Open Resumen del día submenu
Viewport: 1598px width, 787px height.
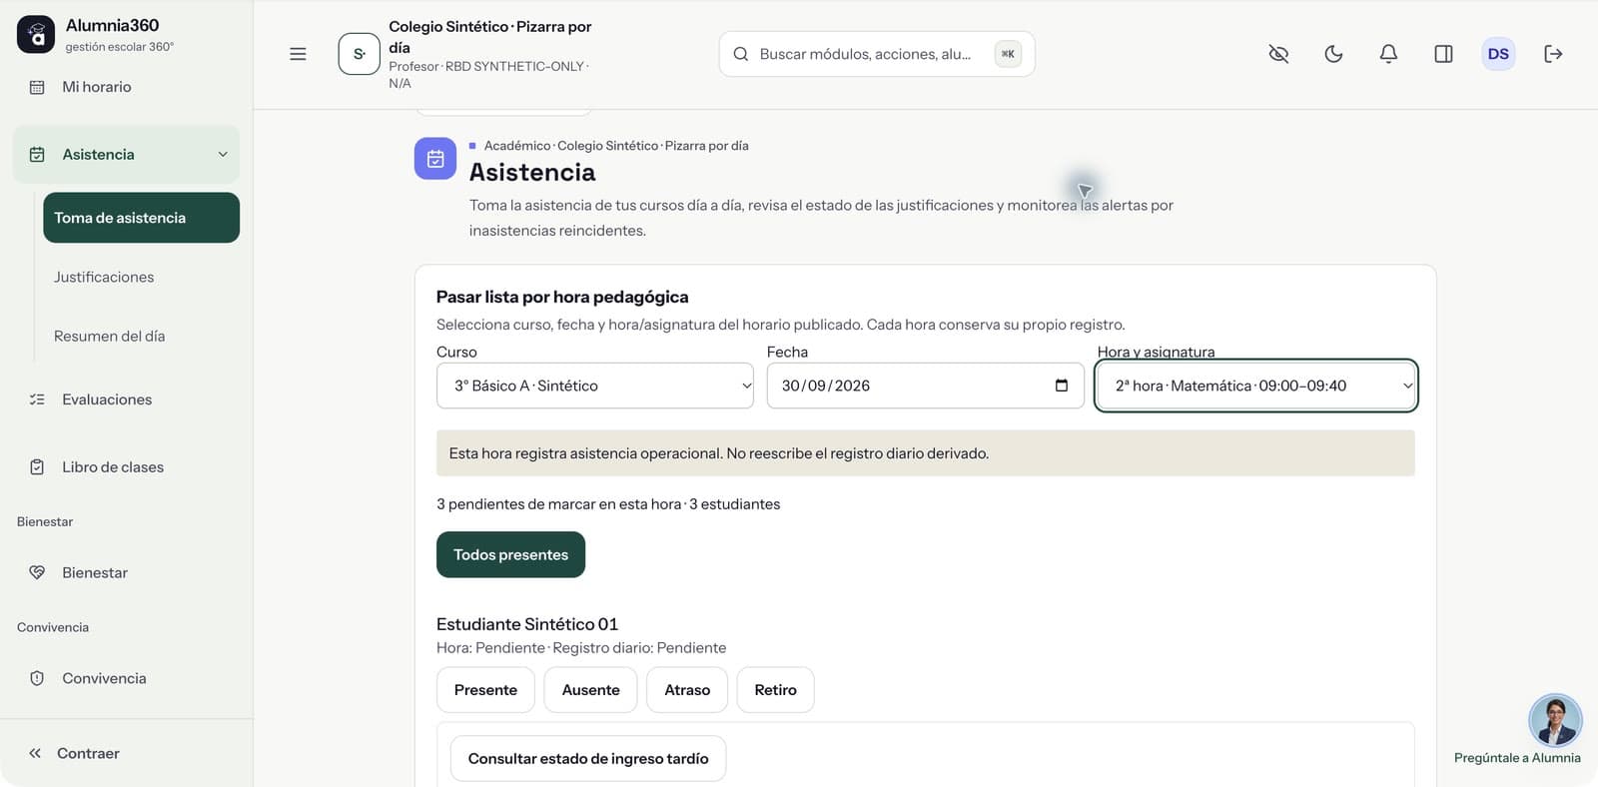pyautogui.click(x=110, y=337)
